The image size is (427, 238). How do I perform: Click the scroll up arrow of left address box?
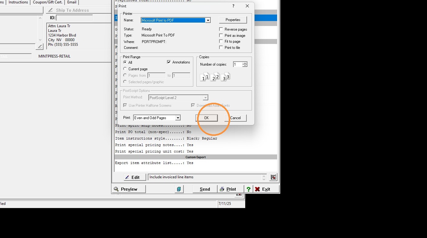(x=40, y=18)
